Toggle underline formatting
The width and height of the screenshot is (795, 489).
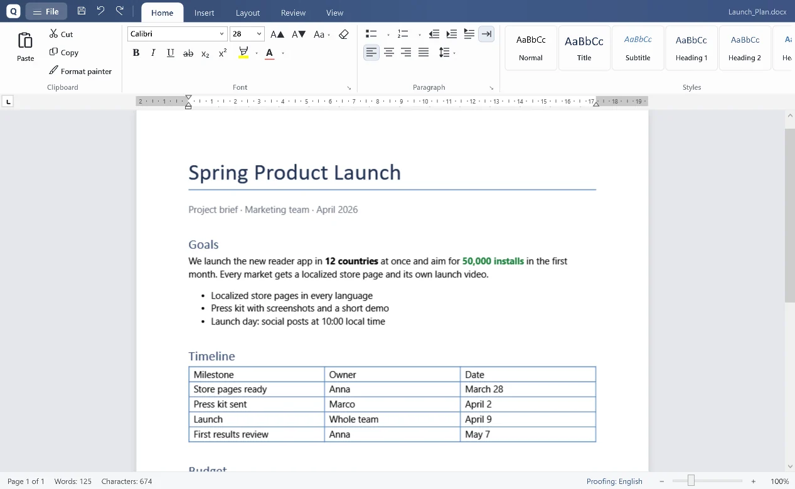tap(171, 53)
